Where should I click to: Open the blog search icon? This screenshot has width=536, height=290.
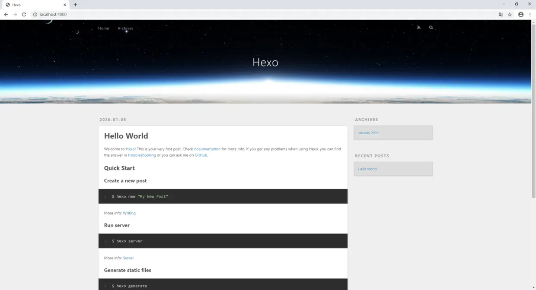(431, 27)
